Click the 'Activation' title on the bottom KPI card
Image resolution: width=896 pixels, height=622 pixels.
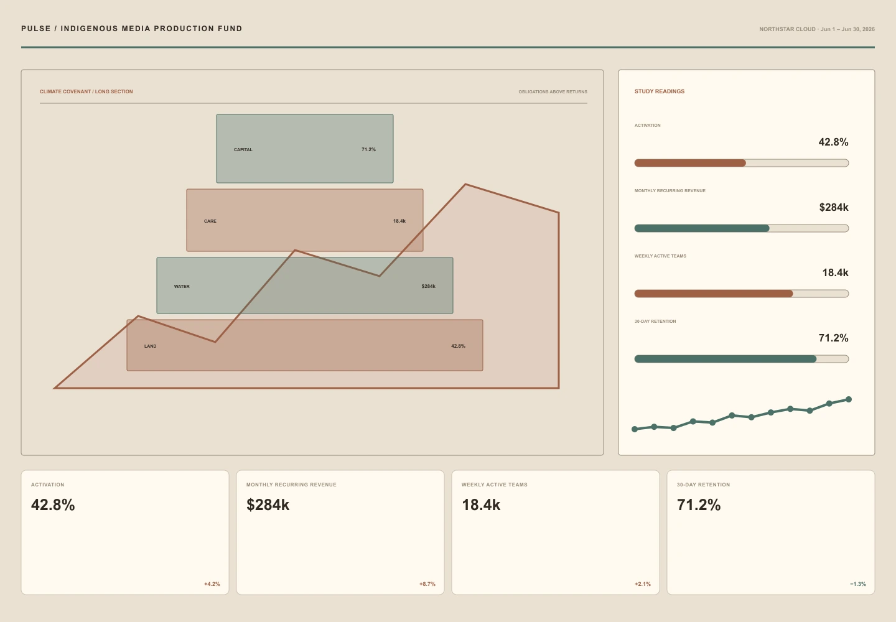(48, 485)
